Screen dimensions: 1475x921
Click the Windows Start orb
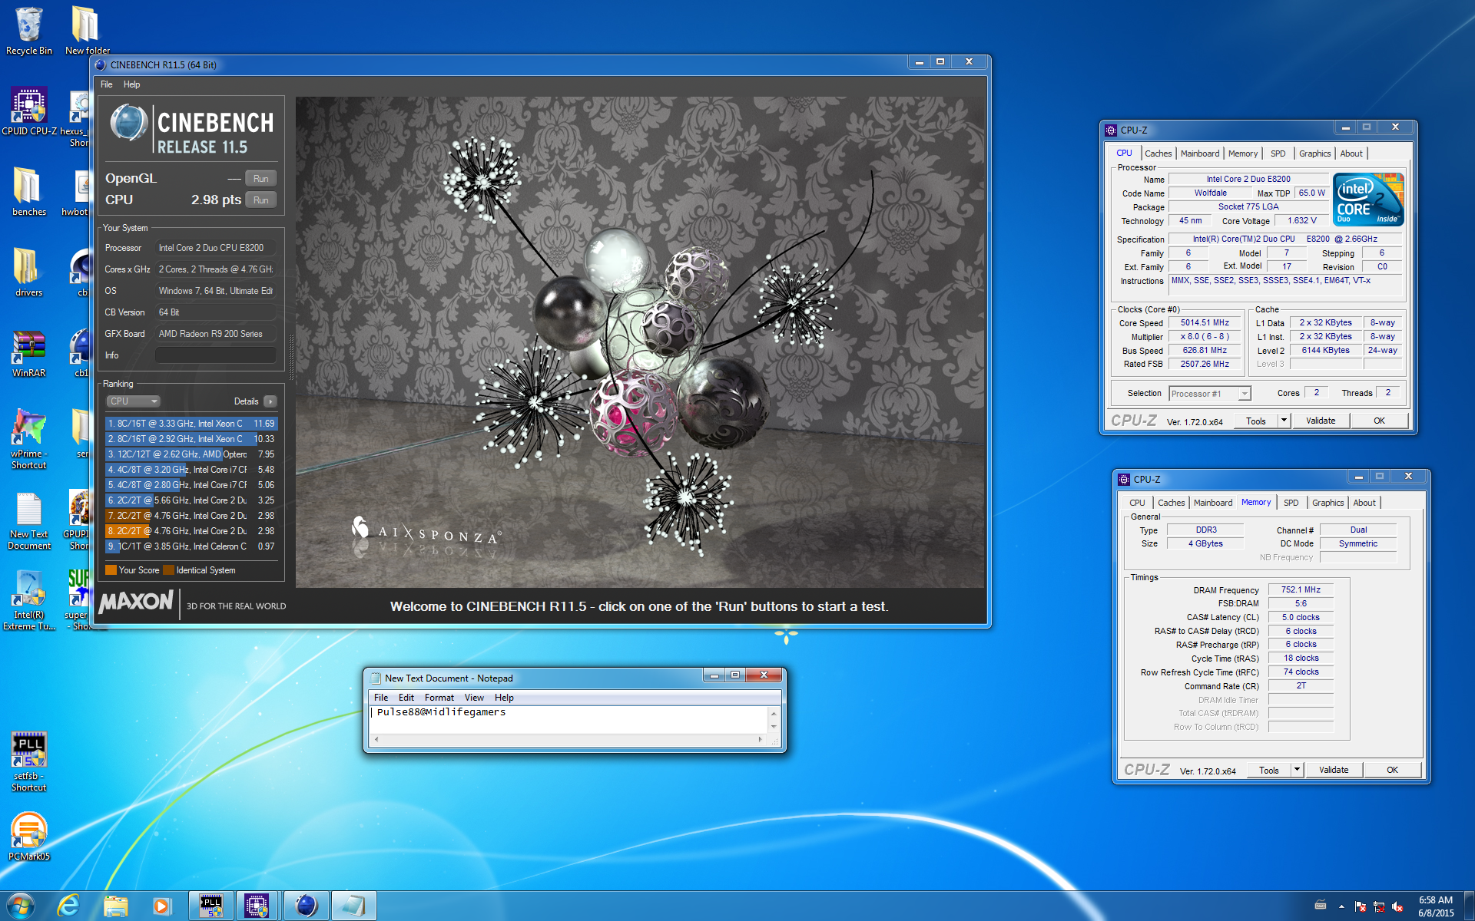click(x=20, y=906)
